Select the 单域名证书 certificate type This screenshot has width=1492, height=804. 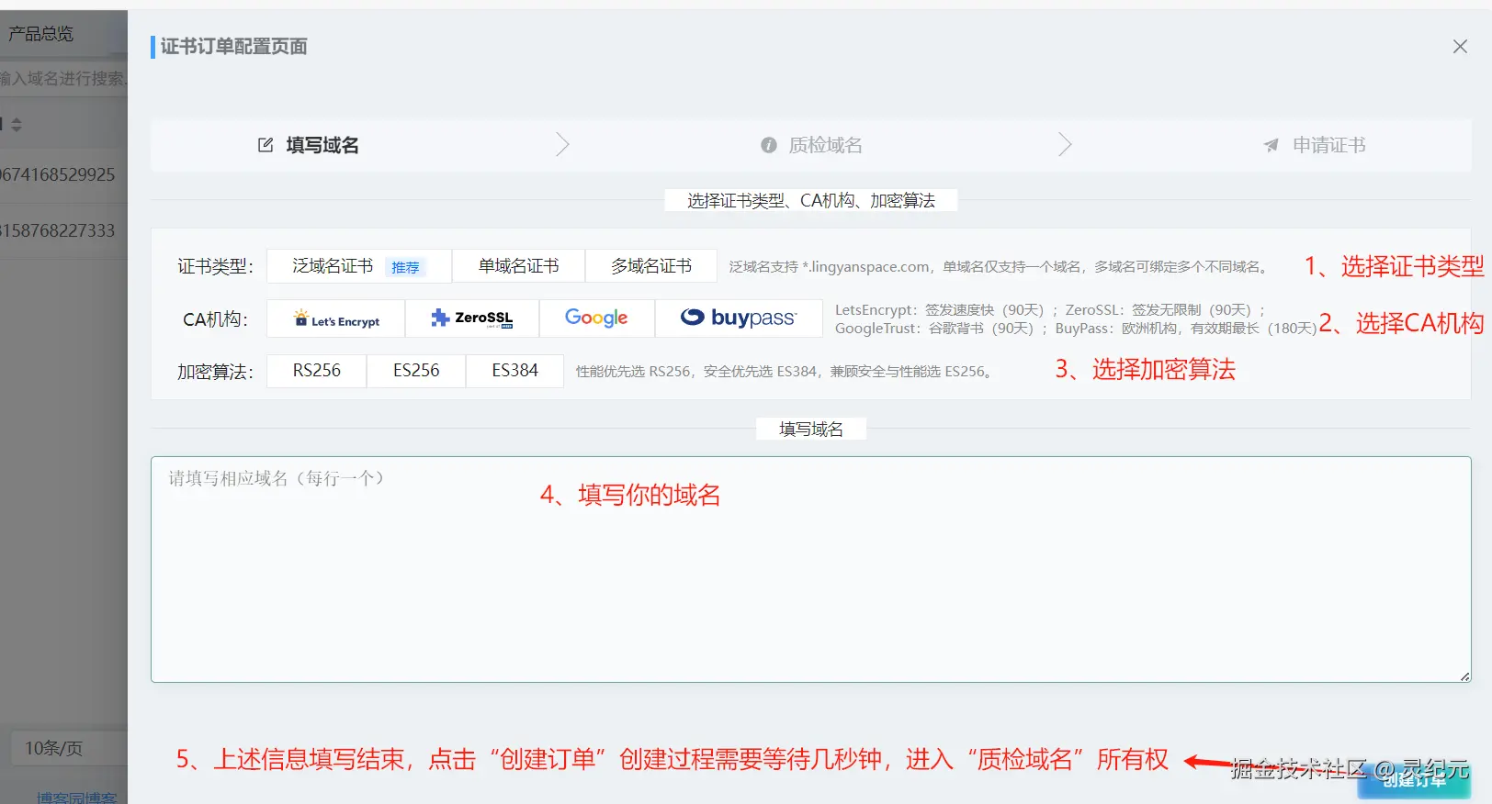tap(518, 266)
